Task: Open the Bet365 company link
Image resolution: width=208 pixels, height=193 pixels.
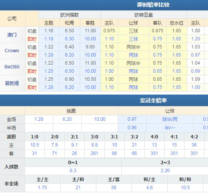Action: [12, 67]
